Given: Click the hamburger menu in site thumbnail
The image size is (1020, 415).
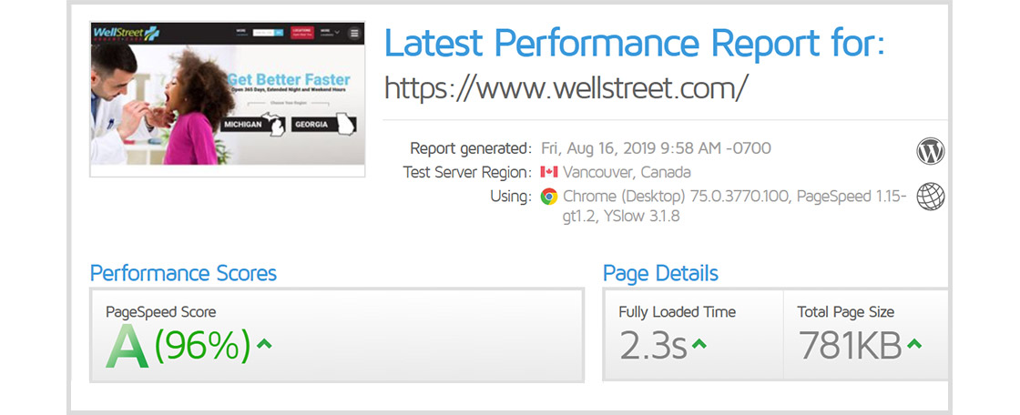Looking at the screenshot, I should click(x=353, y=34).
